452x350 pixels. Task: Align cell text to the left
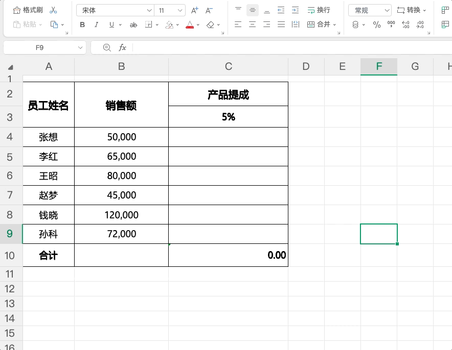(238, 24)
